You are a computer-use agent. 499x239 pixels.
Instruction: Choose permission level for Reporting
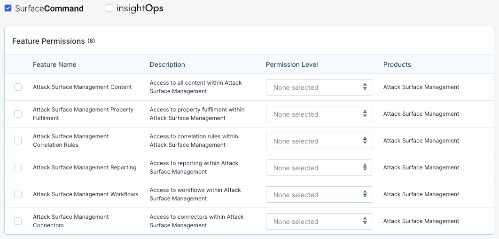tap(319, 168)
